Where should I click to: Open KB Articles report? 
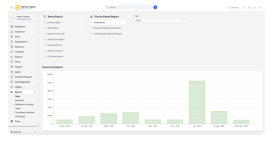click(20, 117)
